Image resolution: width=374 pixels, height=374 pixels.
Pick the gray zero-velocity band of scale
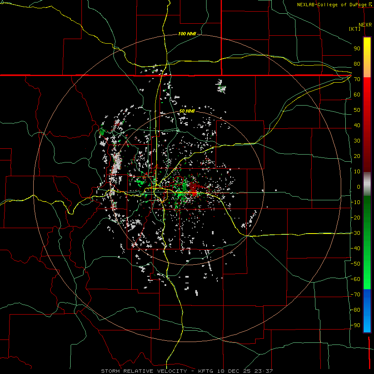(x=367, y=184)
